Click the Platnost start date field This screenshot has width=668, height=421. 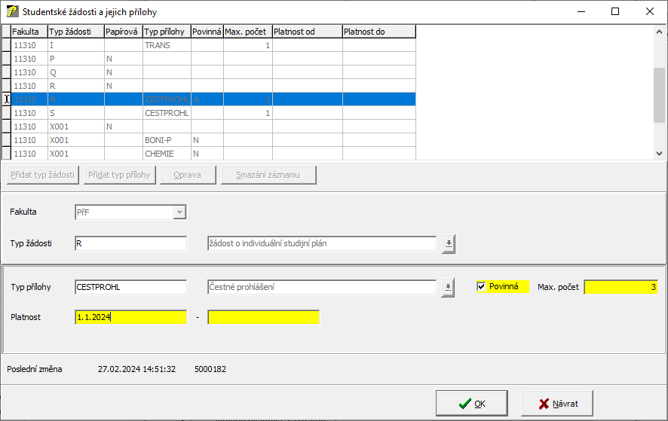tap(130, 317)
